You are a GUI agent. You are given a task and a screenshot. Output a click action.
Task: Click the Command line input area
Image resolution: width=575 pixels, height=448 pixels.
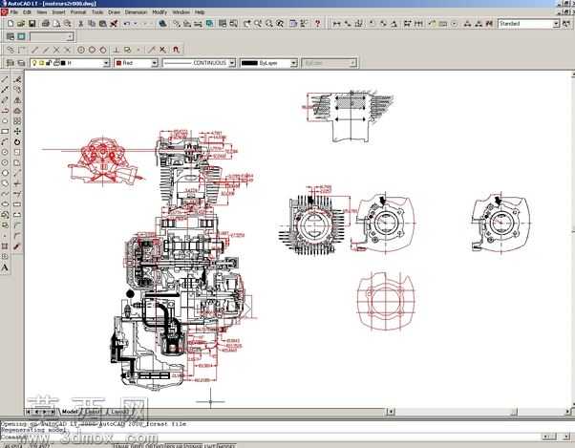[x=269, y=437]
